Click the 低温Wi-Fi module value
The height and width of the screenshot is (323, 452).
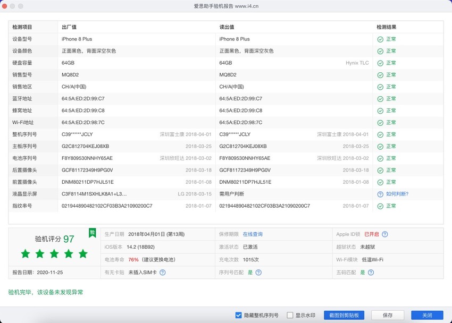[x=372, y=260]
